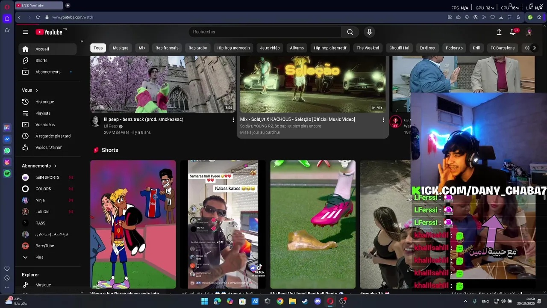
Task: Select the Tous filter chip
Action: (x=98, y=48)
